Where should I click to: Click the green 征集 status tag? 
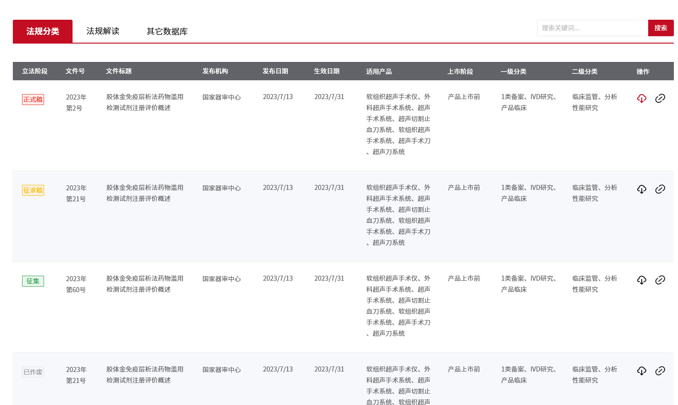point(33,281)
